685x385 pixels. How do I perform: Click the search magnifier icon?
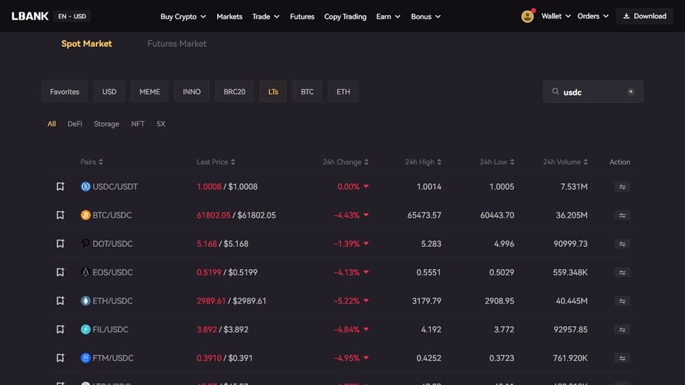click(x=556, y=92)
